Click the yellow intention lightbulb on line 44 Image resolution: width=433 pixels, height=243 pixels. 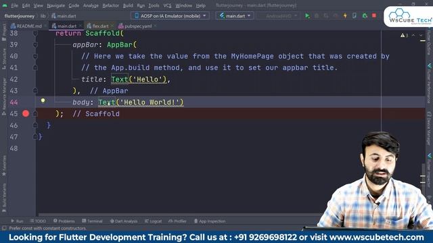tap(43, 101)
